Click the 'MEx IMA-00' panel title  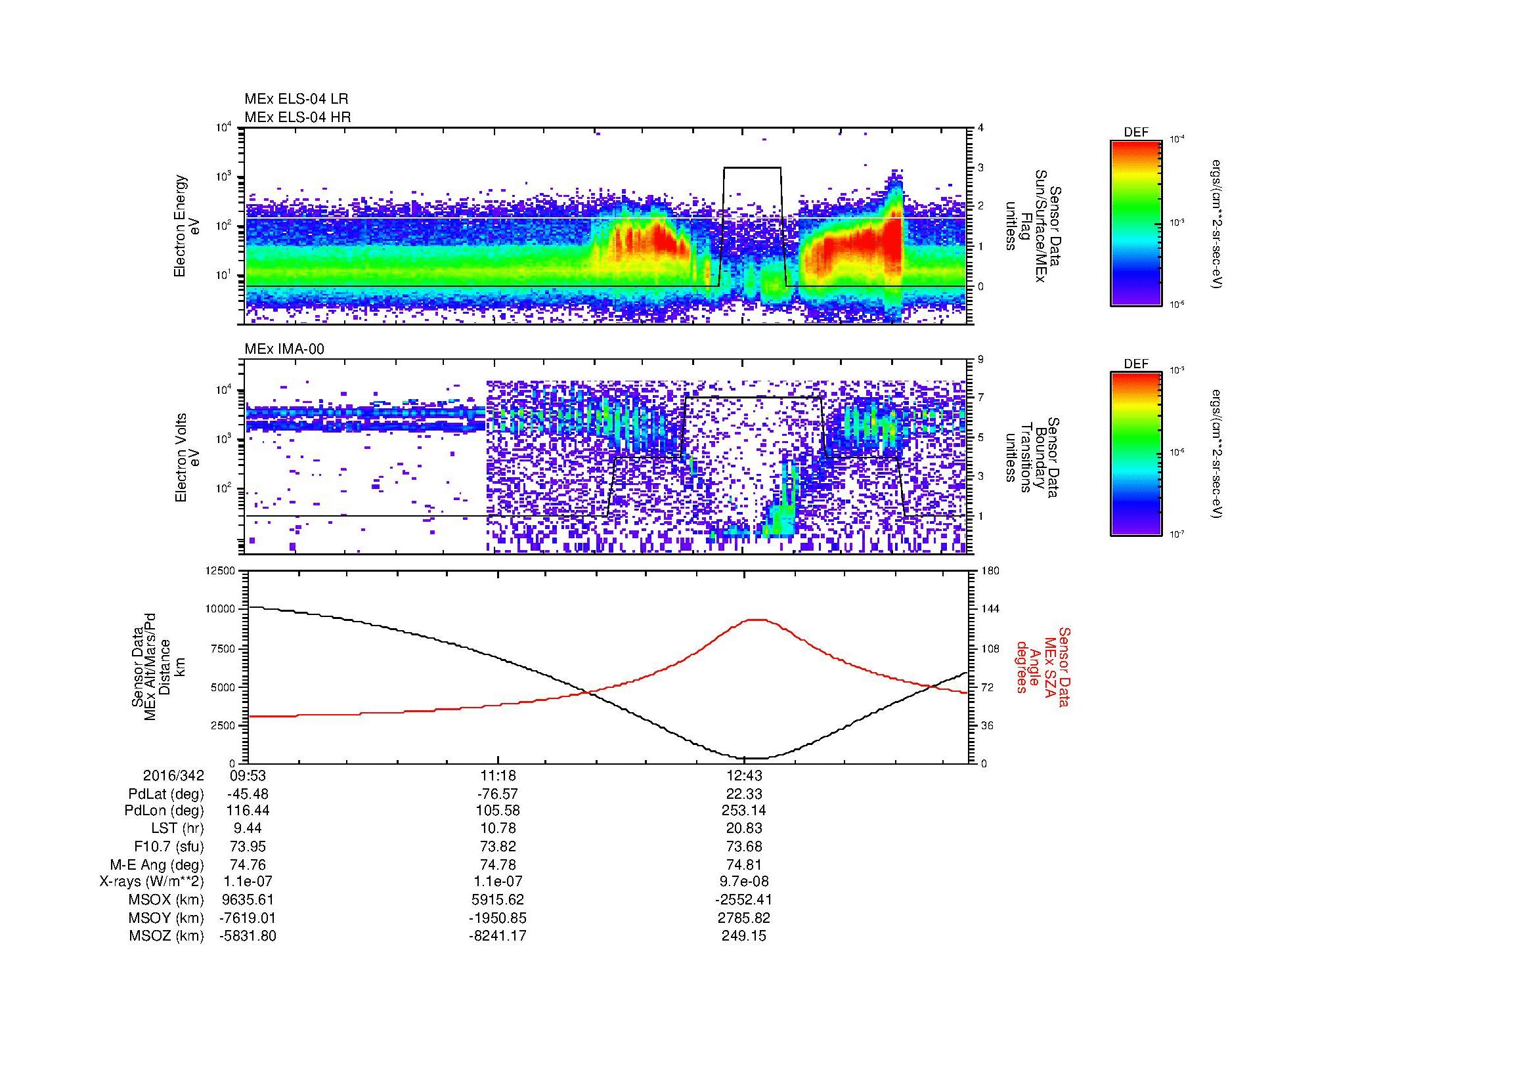[x=284, y=349]
